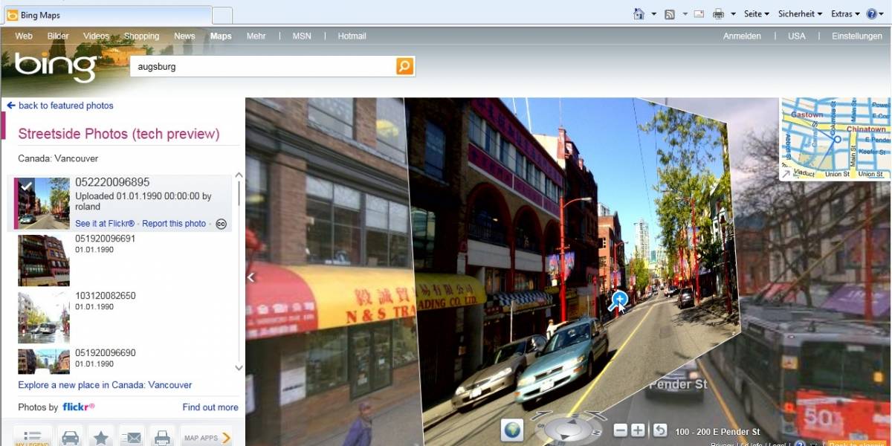The image size is (892, 446).
Task: Open the Extras dropdown menu
Action: (845, 14)
